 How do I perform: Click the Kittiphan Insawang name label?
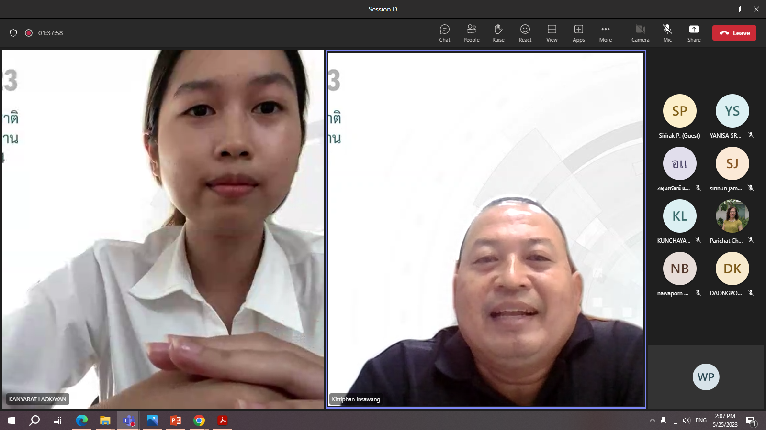click(356, 399)
